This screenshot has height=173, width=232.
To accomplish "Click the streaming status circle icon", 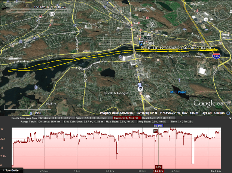I will click(228, 113).
